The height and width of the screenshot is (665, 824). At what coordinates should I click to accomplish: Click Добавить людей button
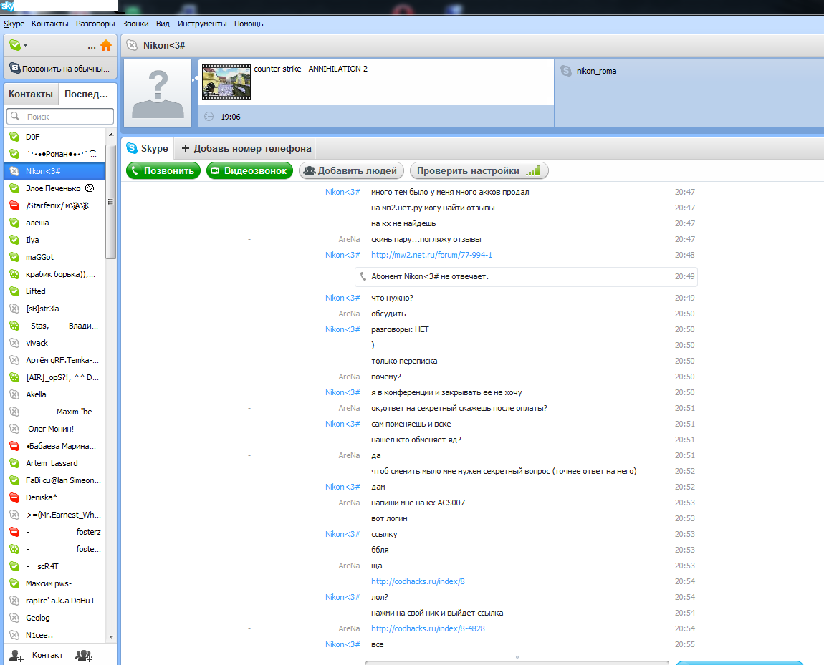[351, 170]
